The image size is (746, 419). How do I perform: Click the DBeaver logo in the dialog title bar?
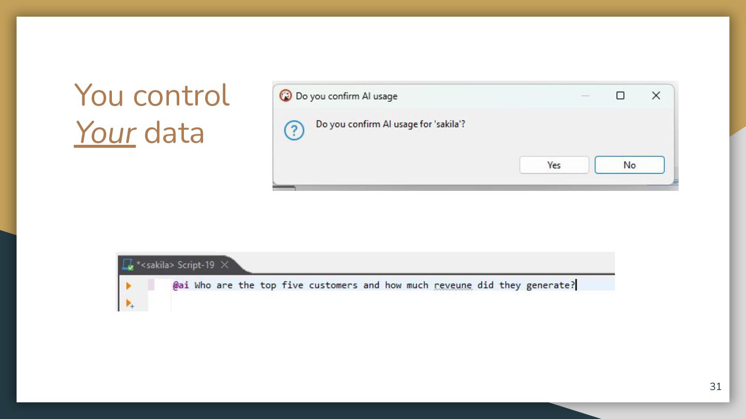[285, 96]
